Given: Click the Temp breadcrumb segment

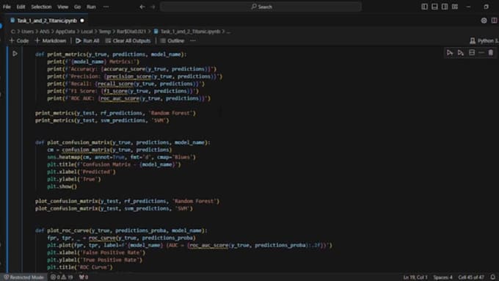Looking at the screenshot, I should [105, 32].
